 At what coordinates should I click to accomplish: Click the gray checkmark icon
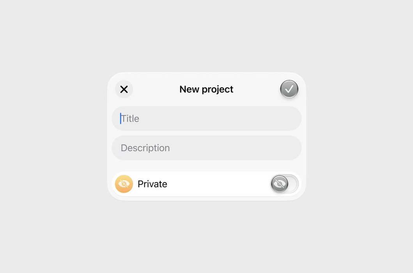(289, 89)
